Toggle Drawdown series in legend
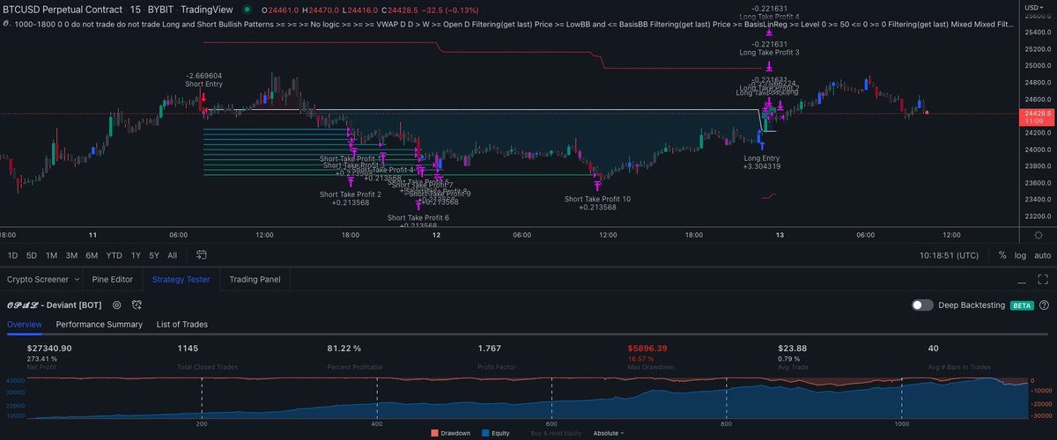 coord(451,433)
